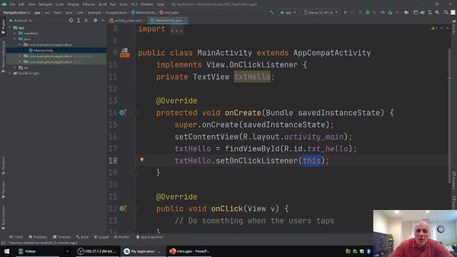Open the app run configuration dropdown
Screen dimensions: 457x257
click(288, 13)
